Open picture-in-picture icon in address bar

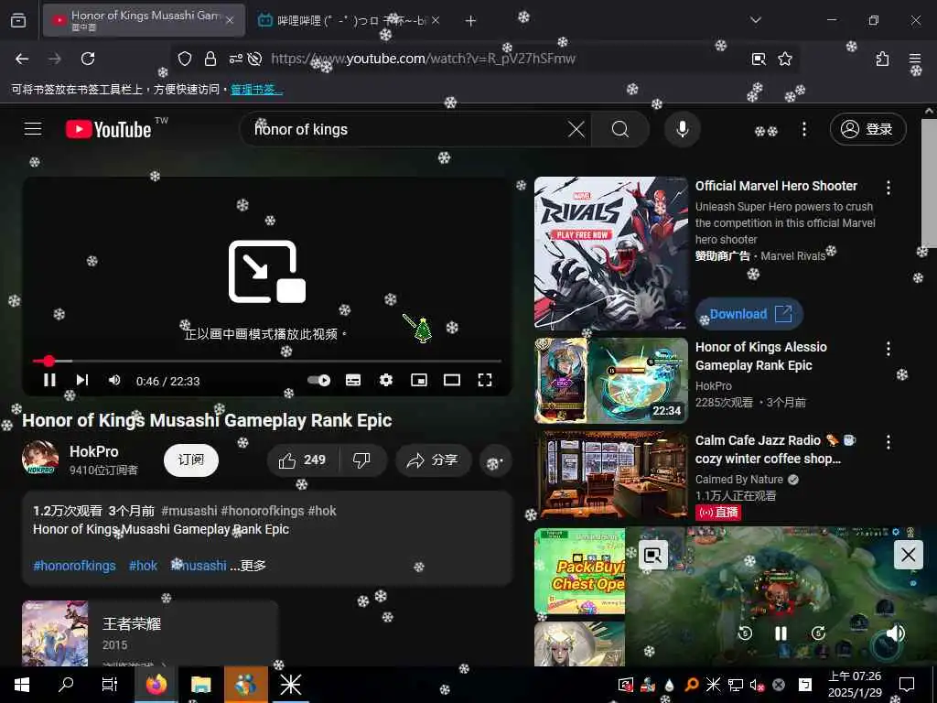point(759,59)
